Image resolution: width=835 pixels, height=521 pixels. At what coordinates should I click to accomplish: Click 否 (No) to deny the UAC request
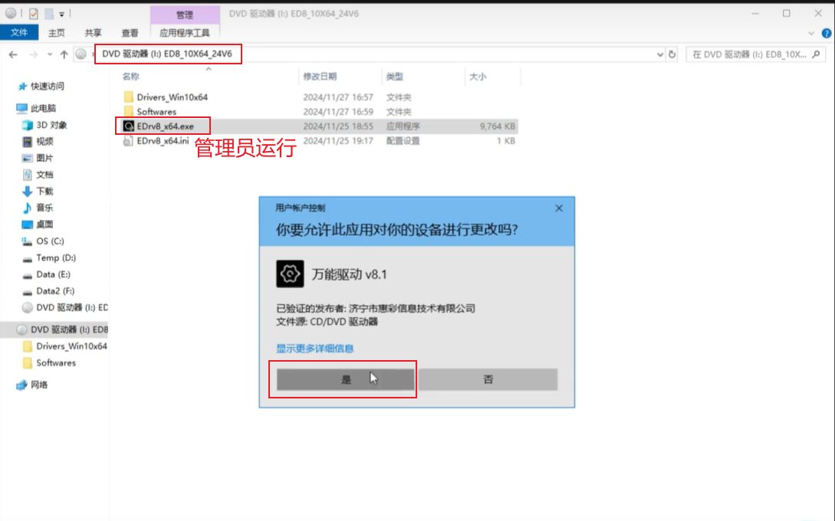point(488,379)
